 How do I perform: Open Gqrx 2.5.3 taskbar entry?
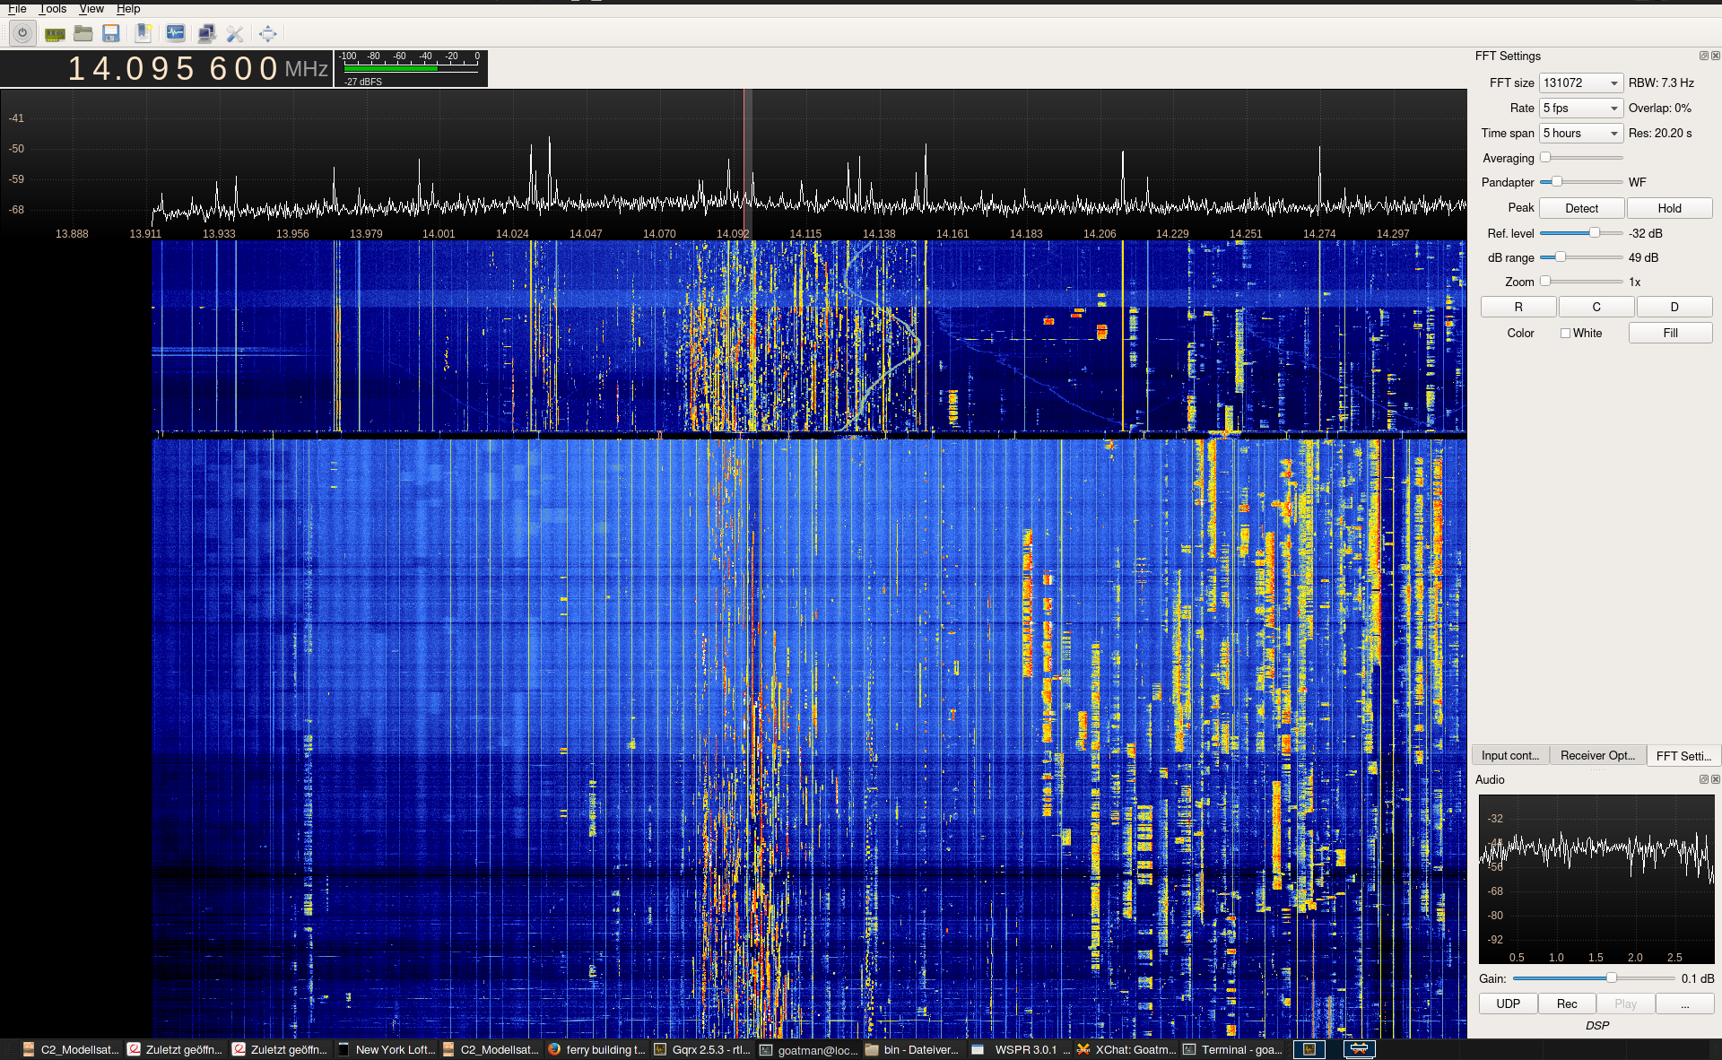[x=702, y=1049]
